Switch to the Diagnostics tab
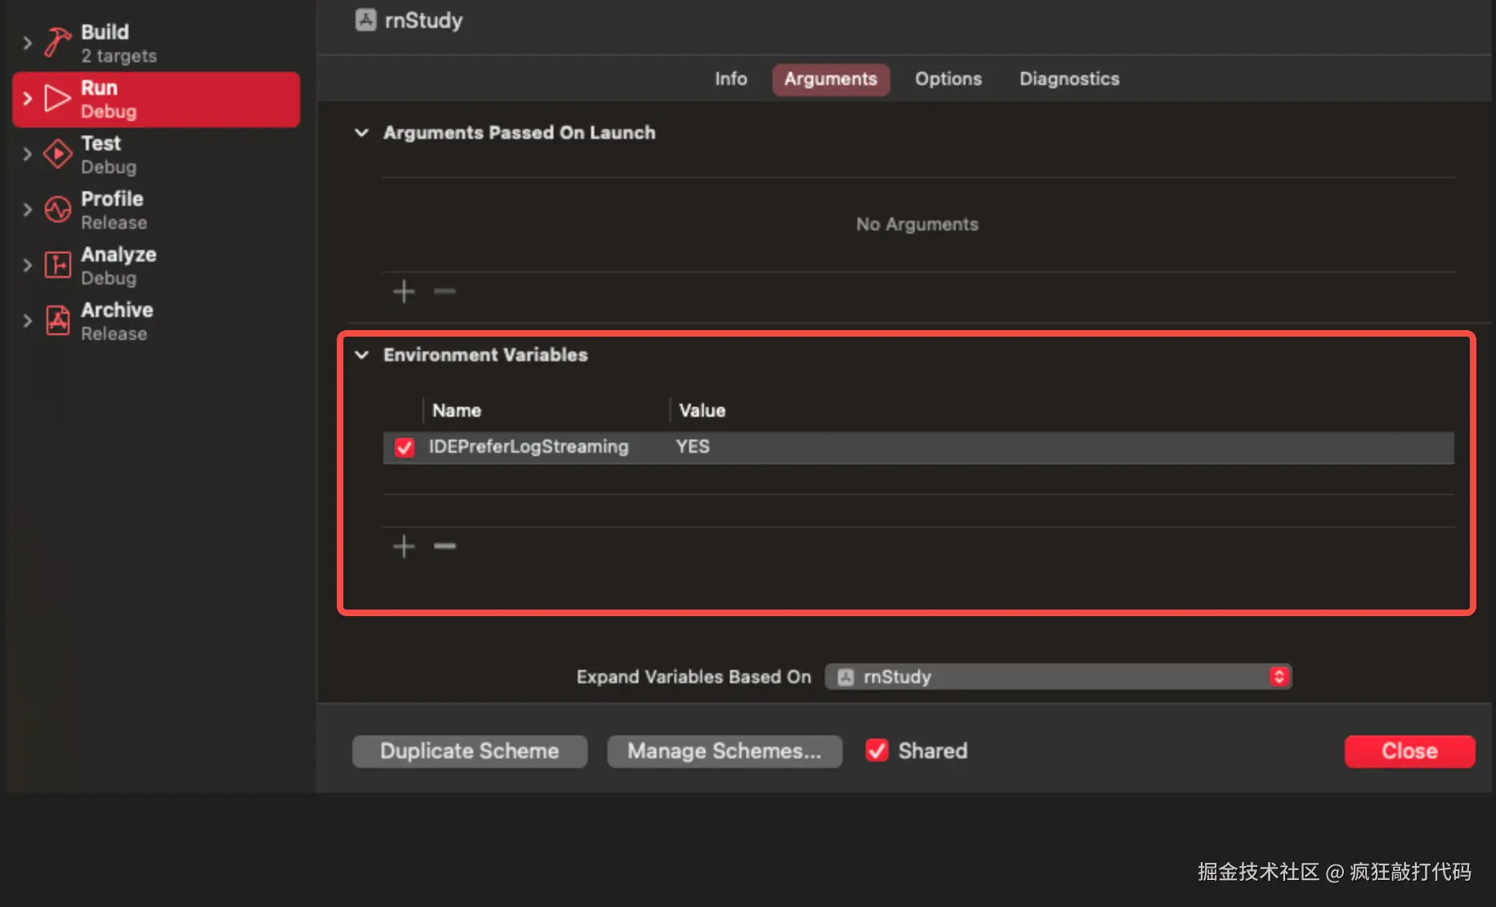This screenshot has height=907, width=1496. [1069, 78]
